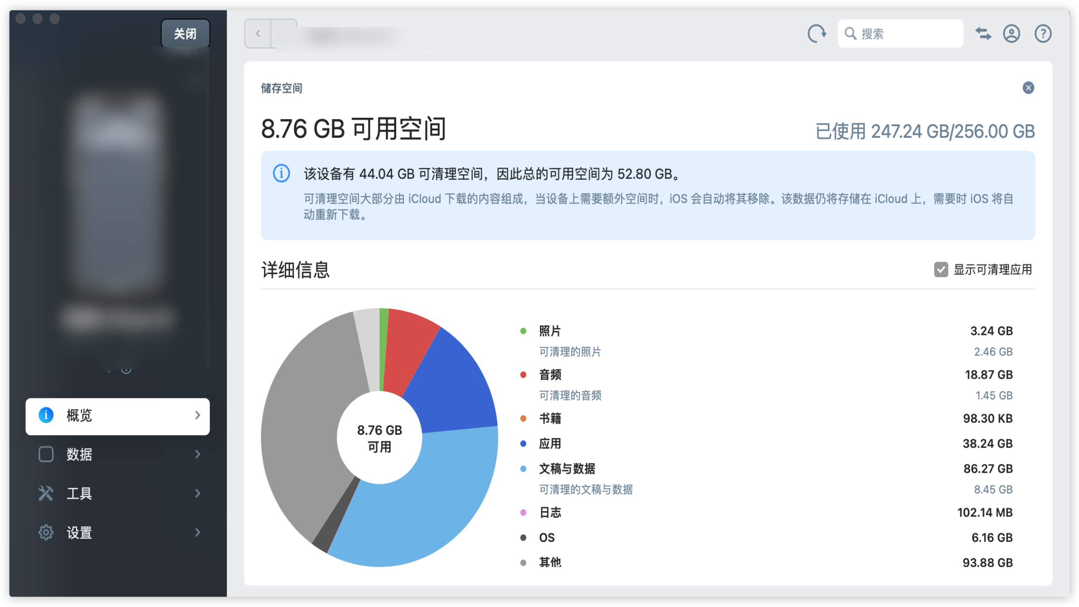Click the 已使用 247.24 GB/256.00 GB text

[925, 131]
